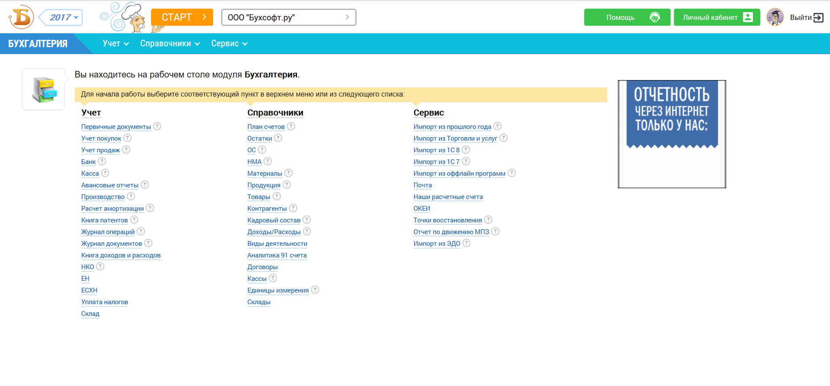Image resolution: width=830 pixels, height=386 pixels.
Task: Click the orange Bukhsoft logo icon
Action: point(21,17)
